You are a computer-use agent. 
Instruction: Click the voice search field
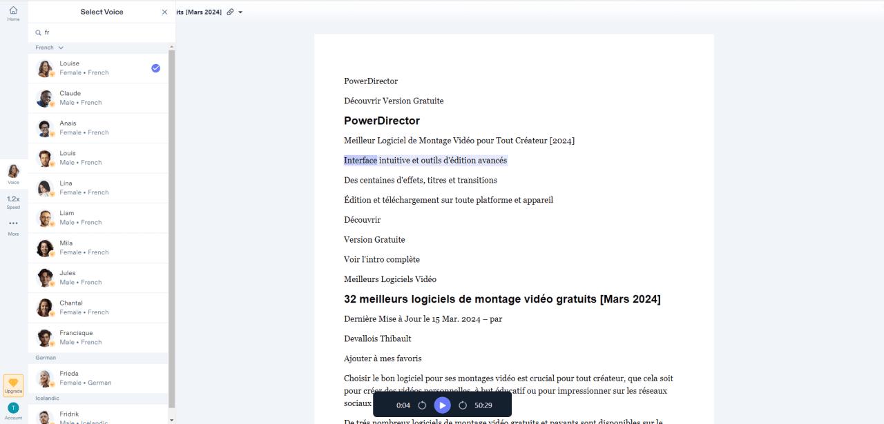point(102,32)
